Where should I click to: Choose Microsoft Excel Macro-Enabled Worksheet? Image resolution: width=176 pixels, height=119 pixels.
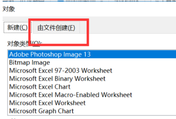(92, 95)
